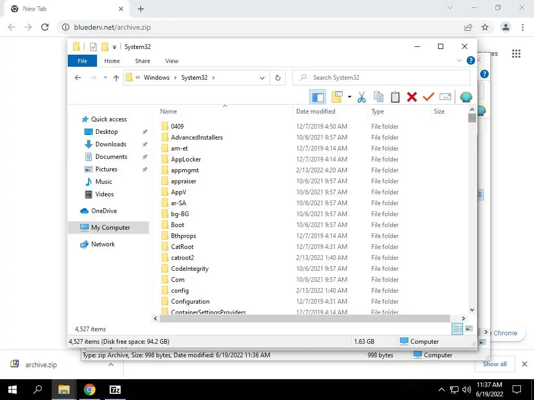Screen dimensions: 534x400
Task: Click System32 in the address breadcrumb
Action: [194, 78]
